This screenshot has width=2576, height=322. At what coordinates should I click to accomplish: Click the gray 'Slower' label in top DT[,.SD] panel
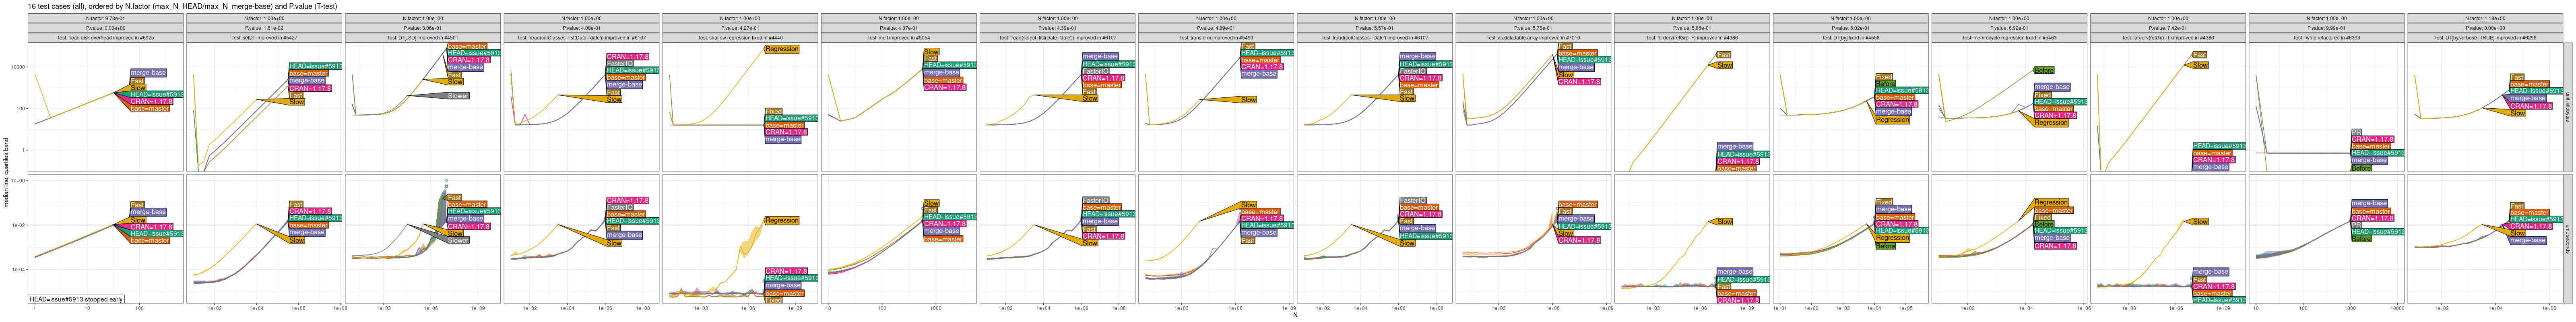[x=458, y=96]
